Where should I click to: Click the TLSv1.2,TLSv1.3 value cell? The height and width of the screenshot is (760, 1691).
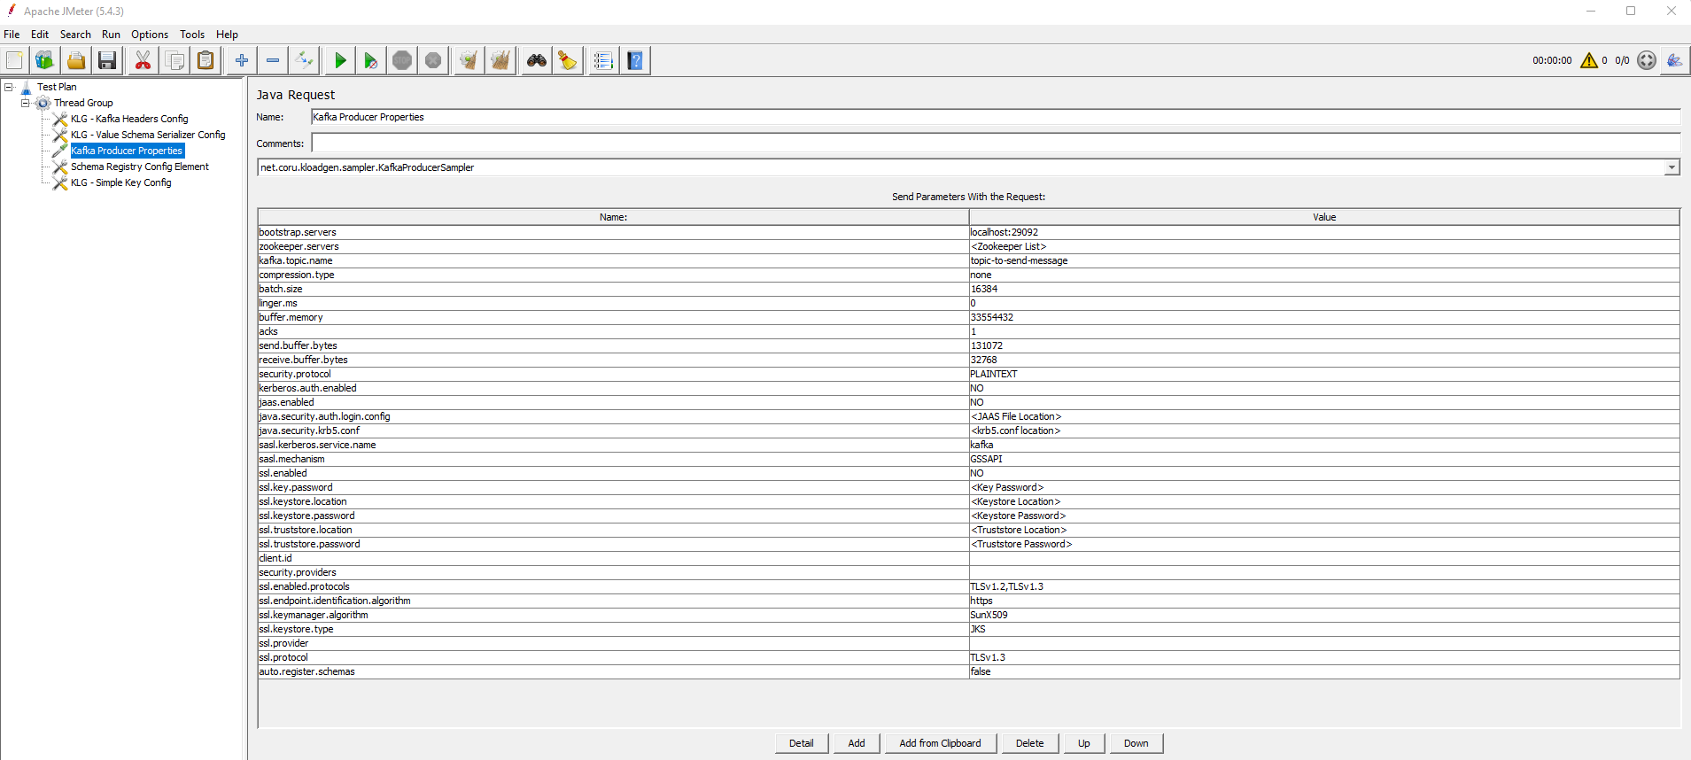pos(1324,586)
